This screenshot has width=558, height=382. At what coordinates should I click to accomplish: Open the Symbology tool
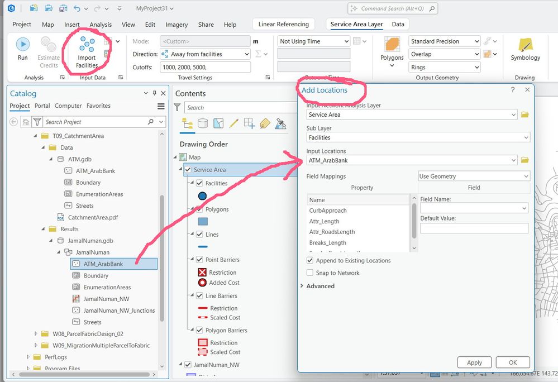[525, 49]
